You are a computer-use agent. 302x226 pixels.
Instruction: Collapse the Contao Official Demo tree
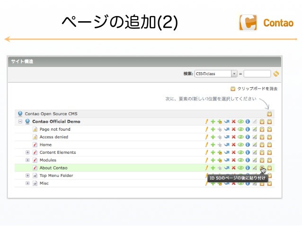tap(20, 122)
